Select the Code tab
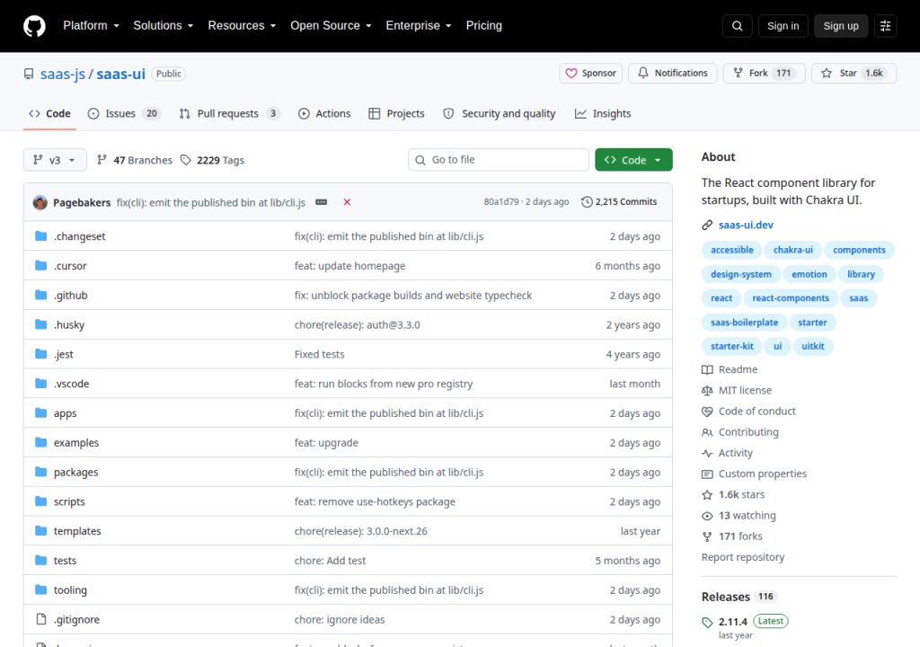 pos(50,114)
